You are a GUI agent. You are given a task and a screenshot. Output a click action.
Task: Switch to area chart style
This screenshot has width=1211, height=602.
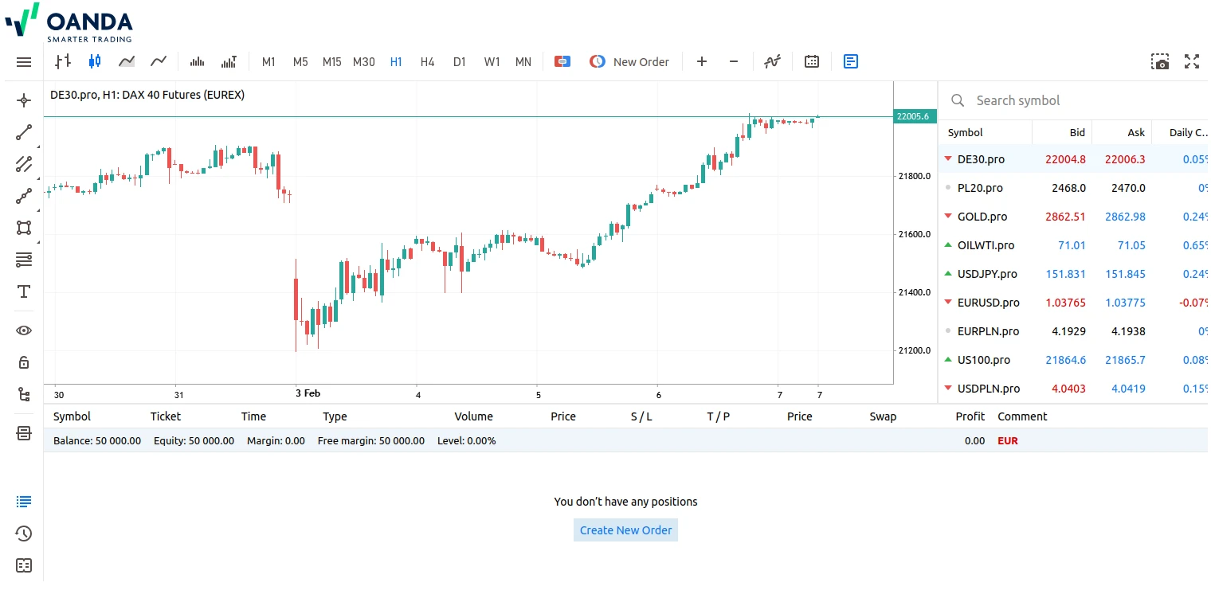(x=127, y=61)
